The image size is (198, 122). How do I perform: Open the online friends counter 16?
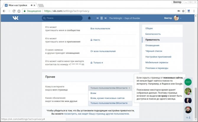click(x=188, y=118)
